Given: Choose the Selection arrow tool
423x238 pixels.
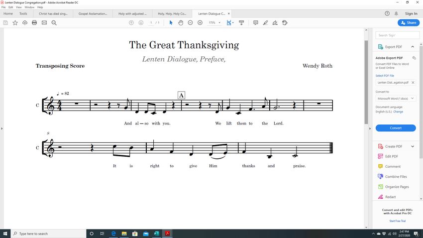Looking at the screenshot, I should pyautogui.click(x=171, y=23).
